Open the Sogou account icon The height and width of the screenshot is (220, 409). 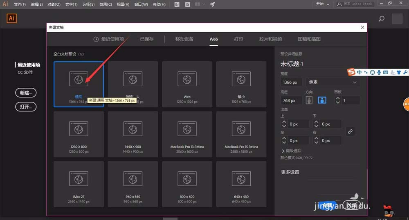[392, 73]
